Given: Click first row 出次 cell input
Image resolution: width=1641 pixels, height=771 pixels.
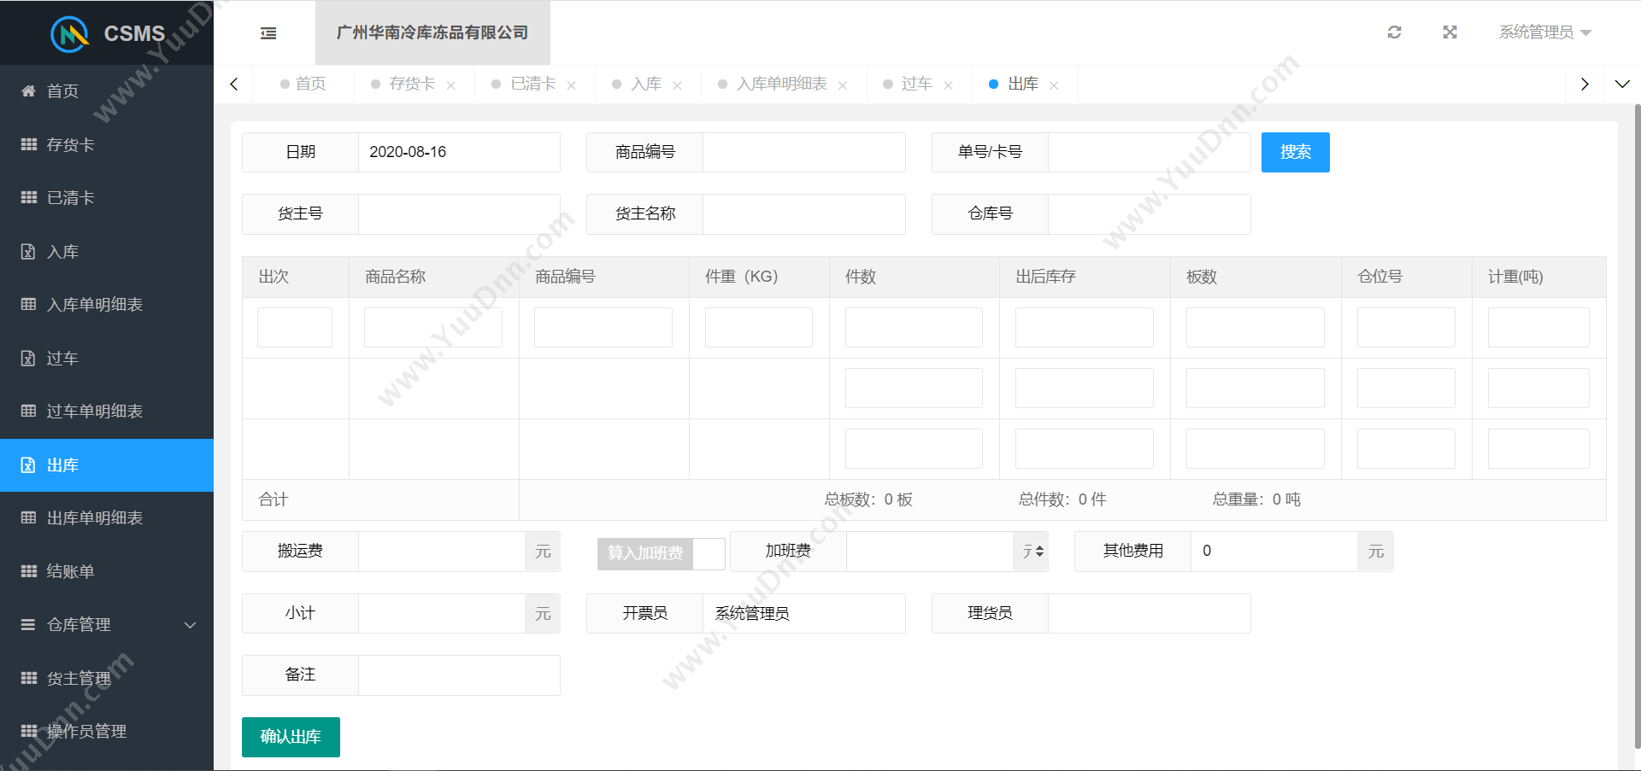Looking at the screenshot, I should click(295, 328).
